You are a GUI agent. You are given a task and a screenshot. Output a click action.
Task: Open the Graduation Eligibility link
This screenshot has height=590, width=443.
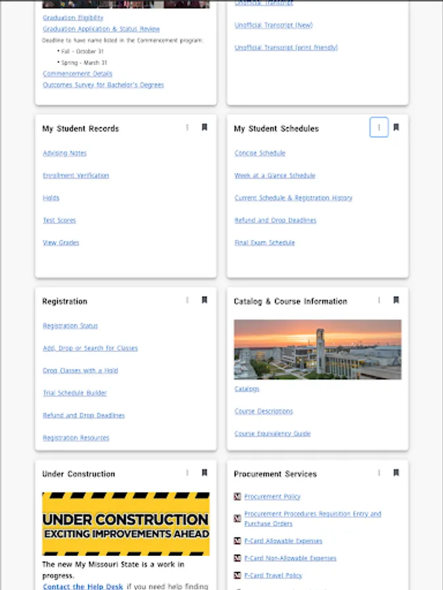tap(73, 18)
